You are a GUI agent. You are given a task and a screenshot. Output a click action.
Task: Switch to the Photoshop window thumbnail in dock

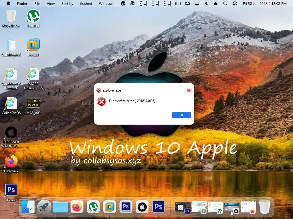pyautogui.click(x=183, y=207)
